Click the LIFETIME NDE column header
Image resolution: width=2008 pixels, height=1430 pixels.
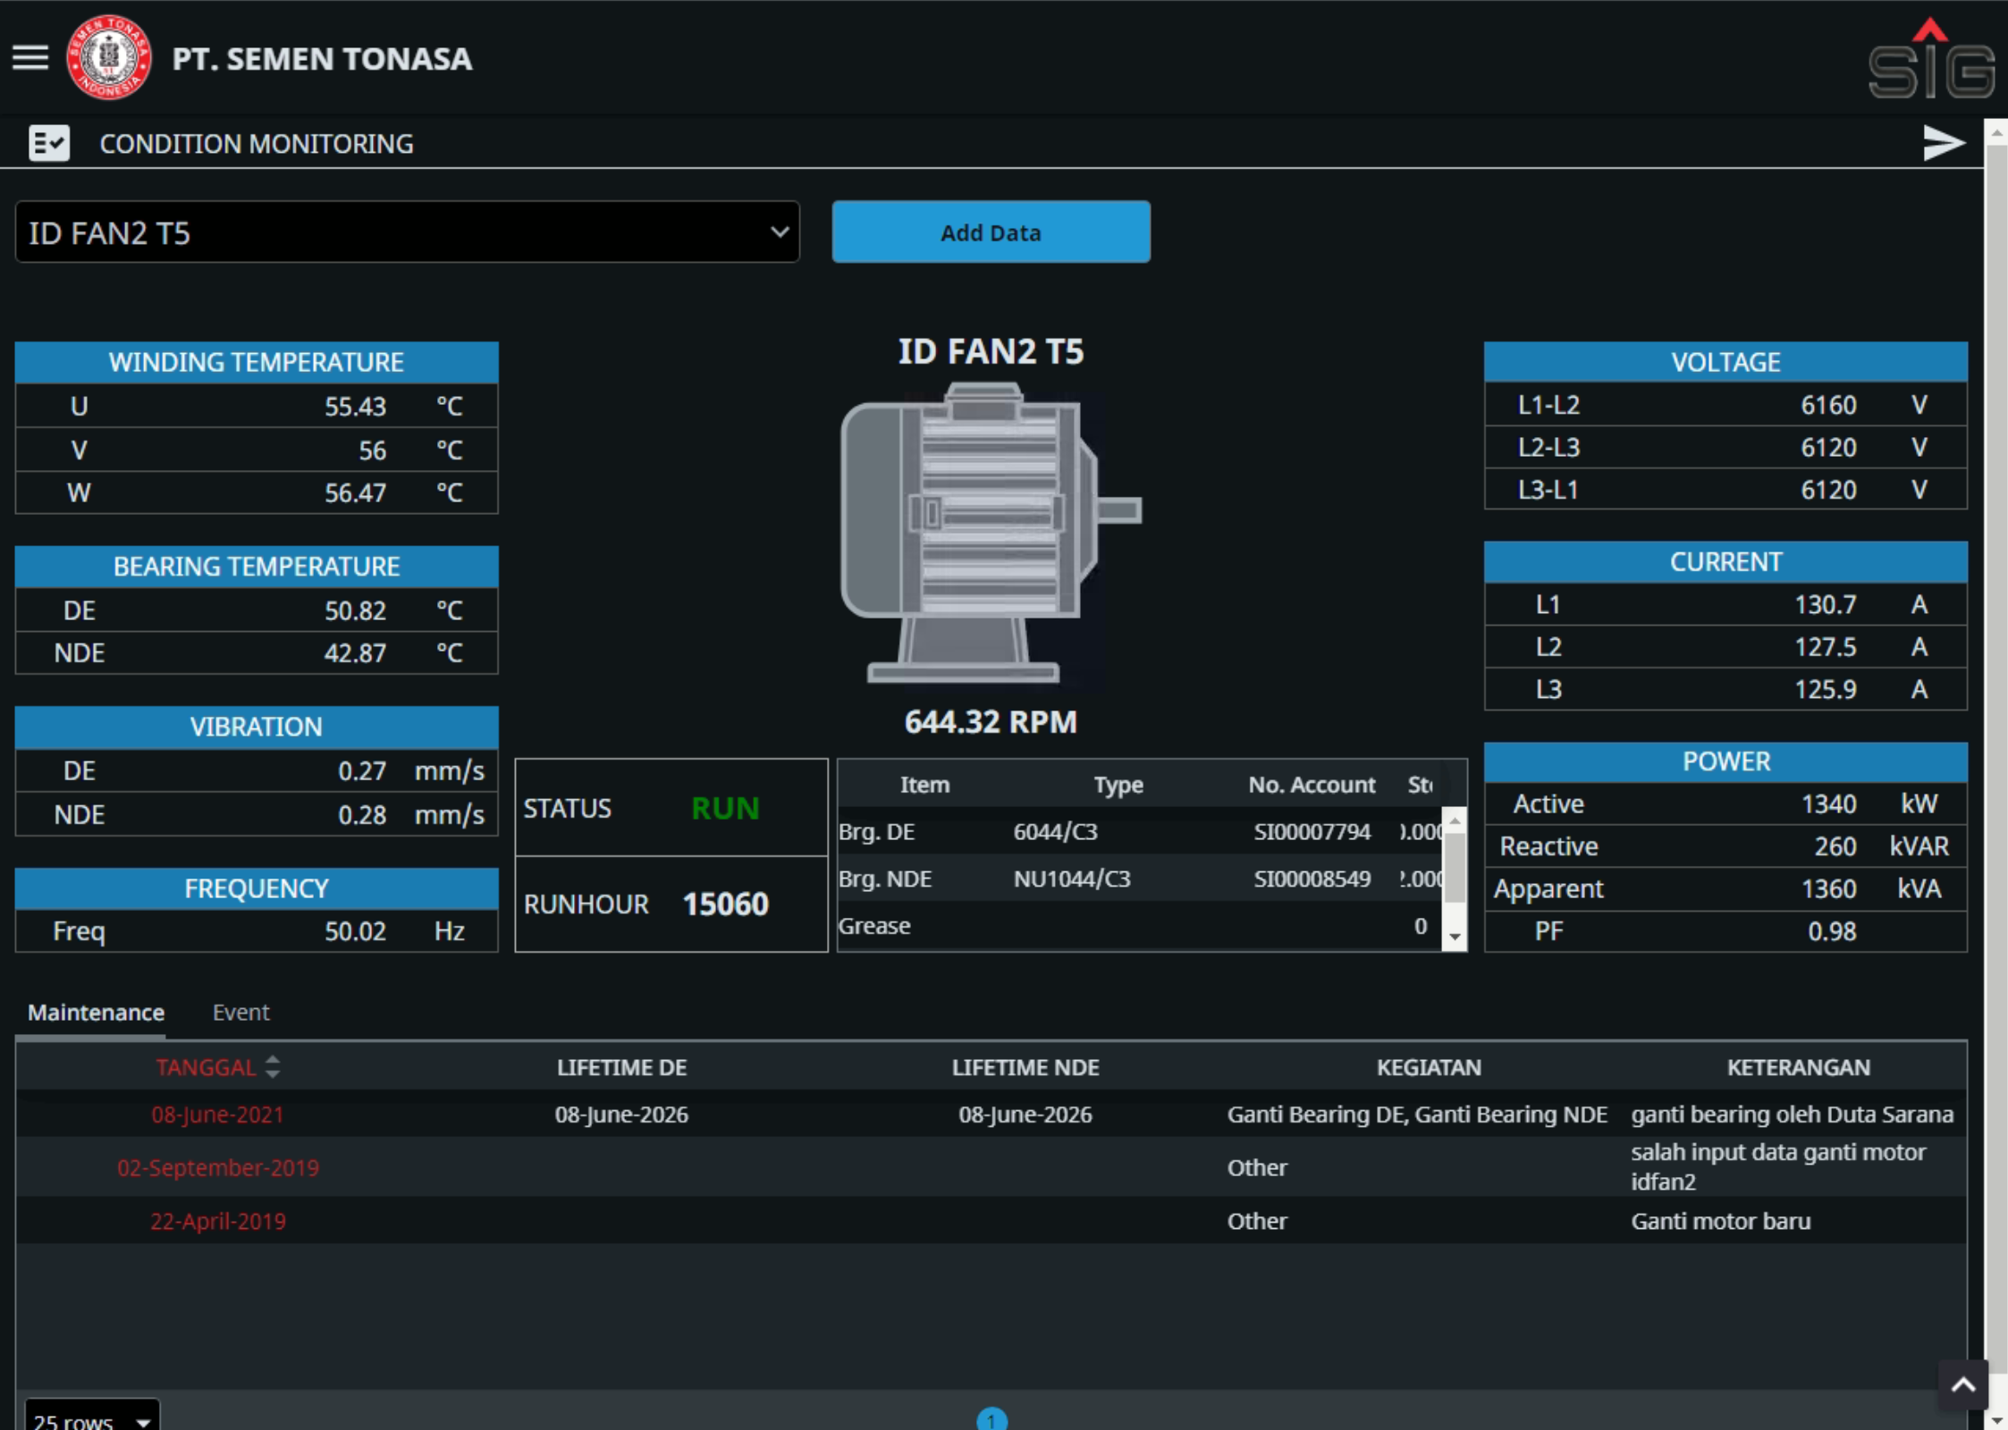[x=1025, y=1067]
